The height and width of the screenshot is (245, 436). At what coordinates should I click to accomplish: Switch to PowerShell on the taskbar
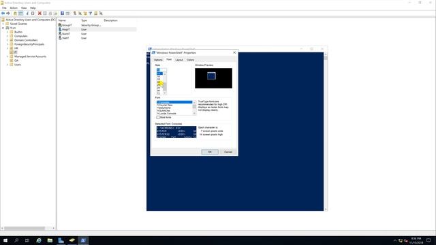[83, 240]
